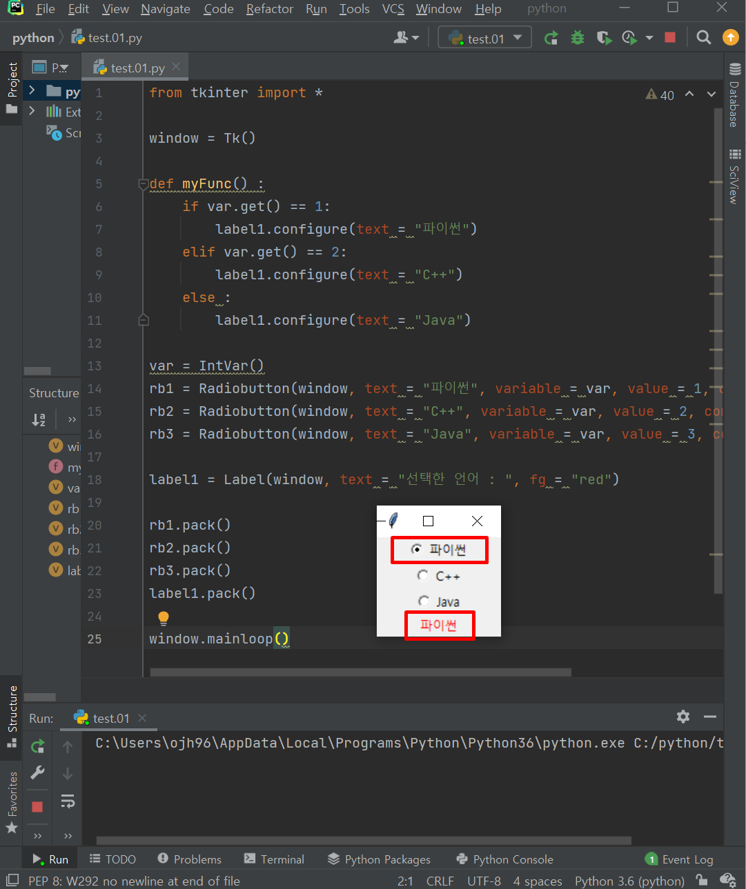
Task: Toggle the Project tool window tab
Action: point(12,88)
